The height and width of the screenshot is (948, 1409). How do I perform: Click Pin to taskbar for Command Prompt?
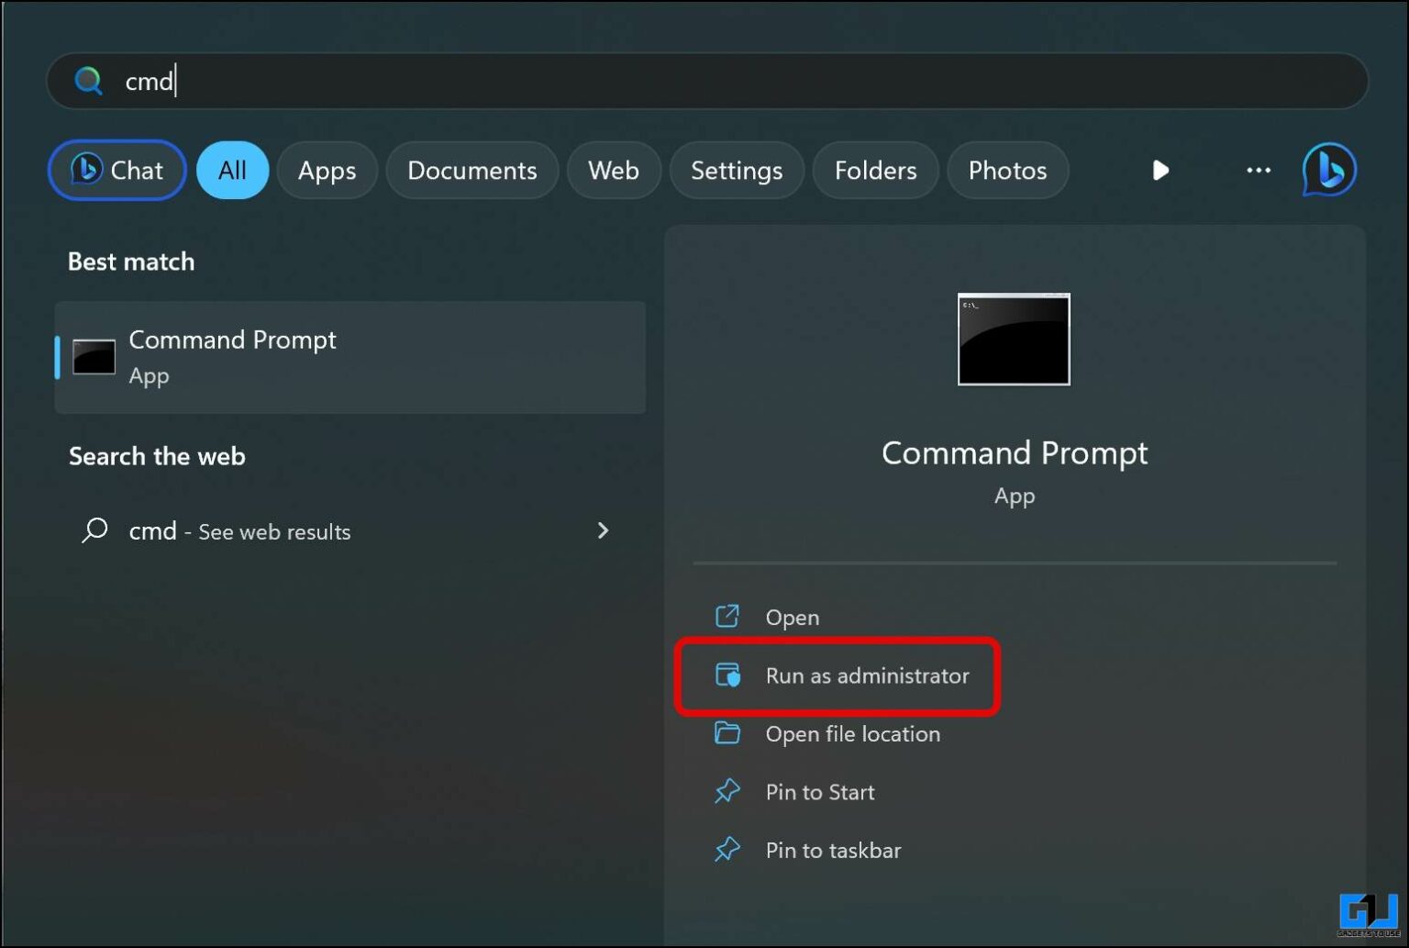coord(833,850)
